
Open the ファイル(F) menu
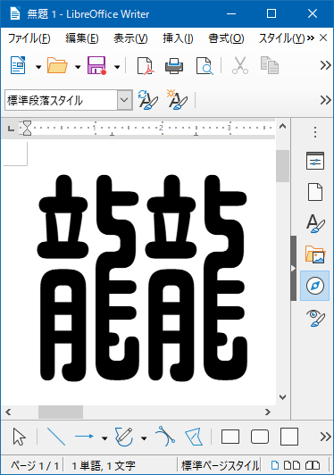tap(29, 38)
